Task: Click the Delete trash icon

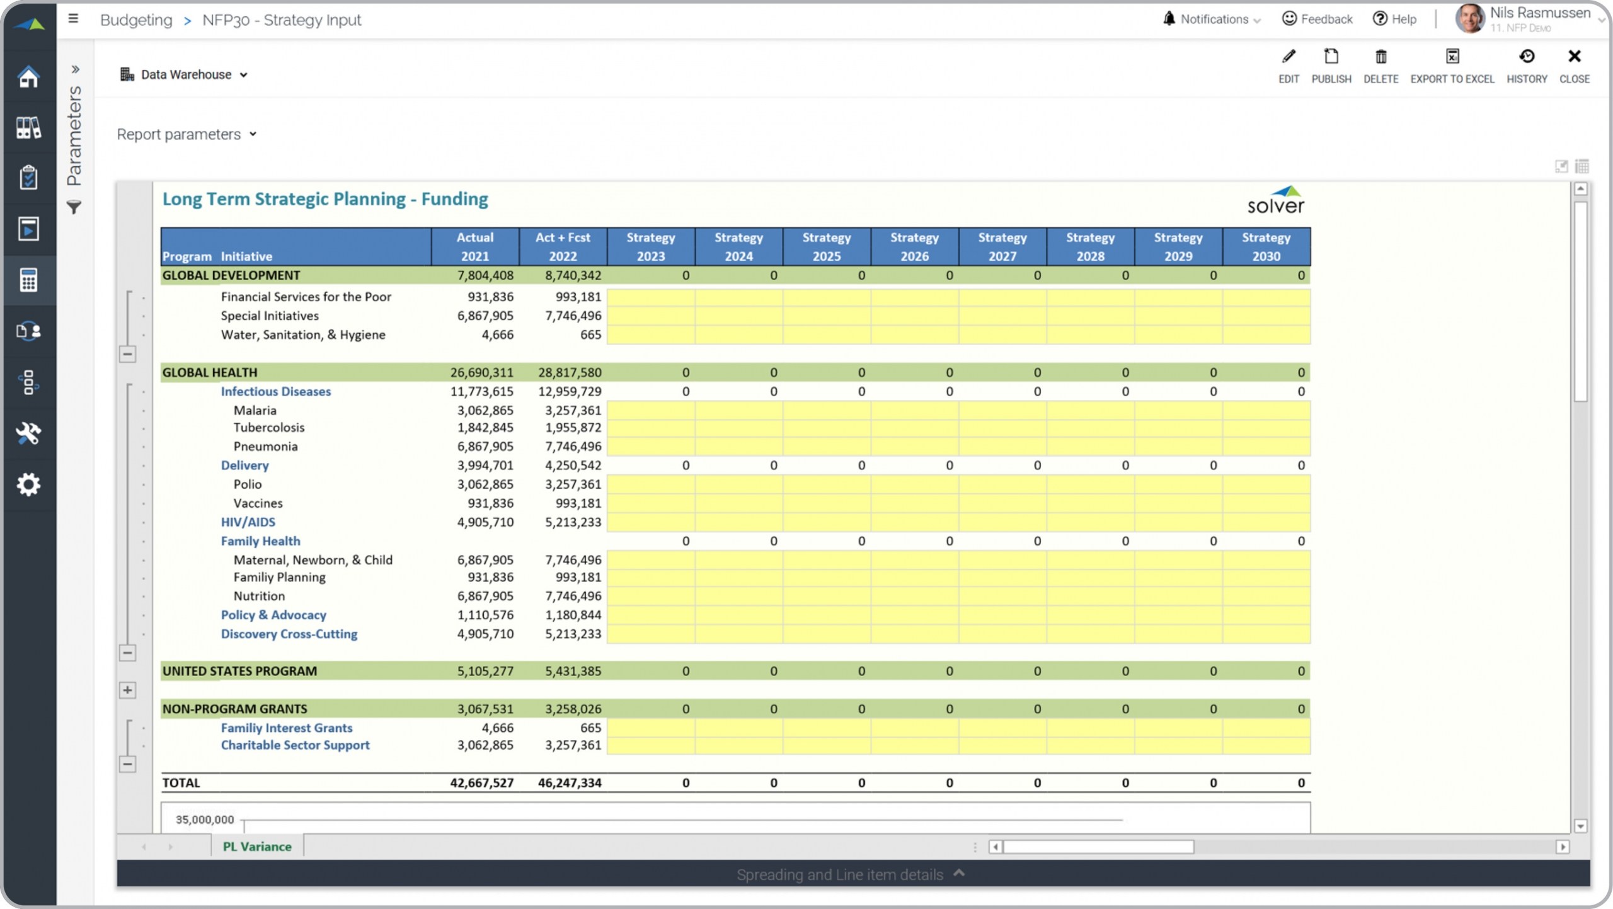Action: pos(1381,57)
